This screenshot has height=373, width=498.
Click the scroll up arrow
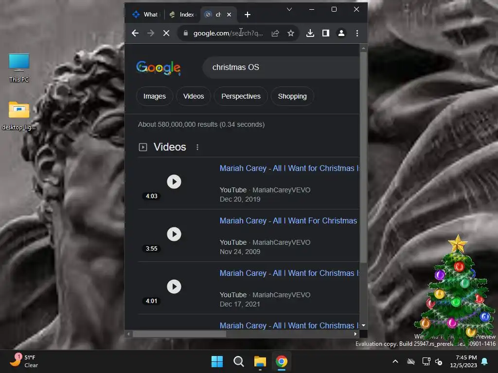(363, 48)
